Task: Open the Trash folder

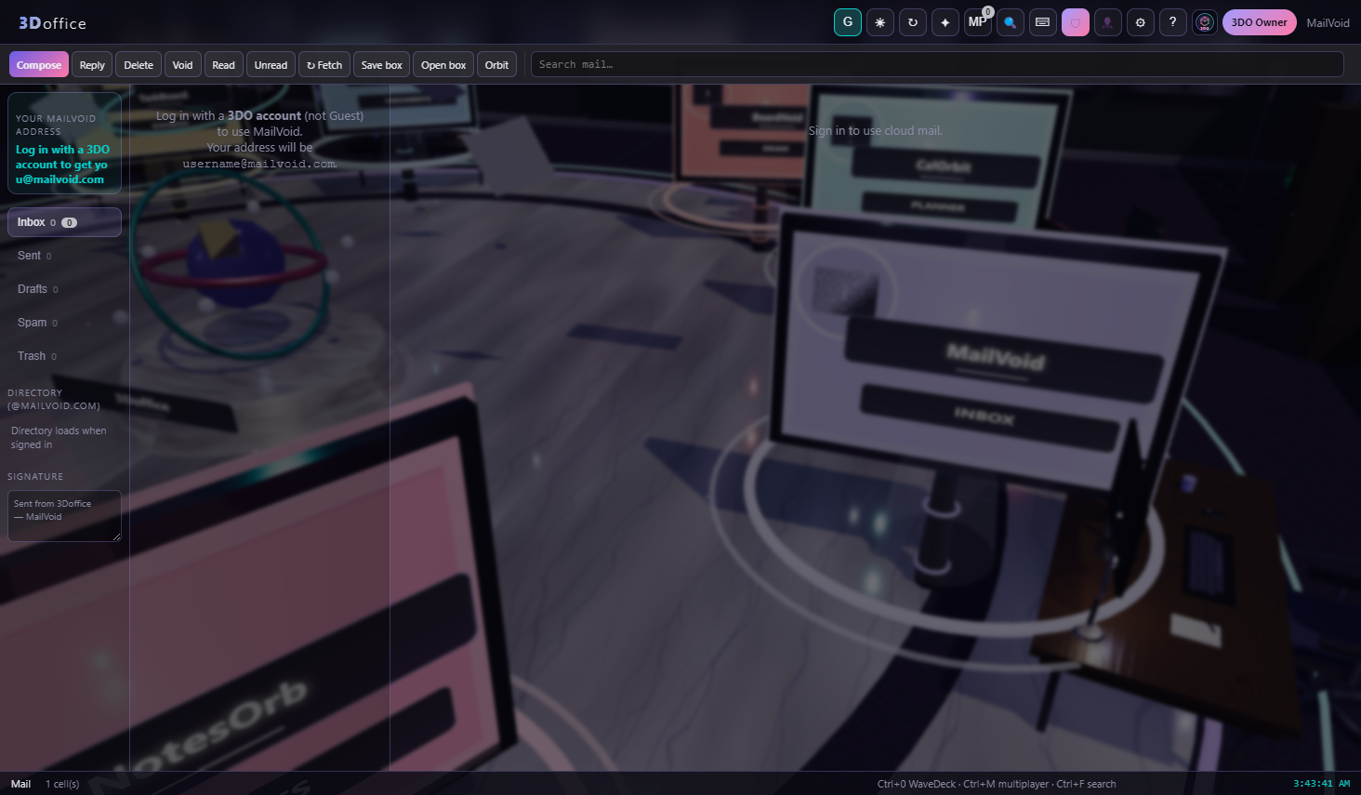Action: (x=64, y=356)
